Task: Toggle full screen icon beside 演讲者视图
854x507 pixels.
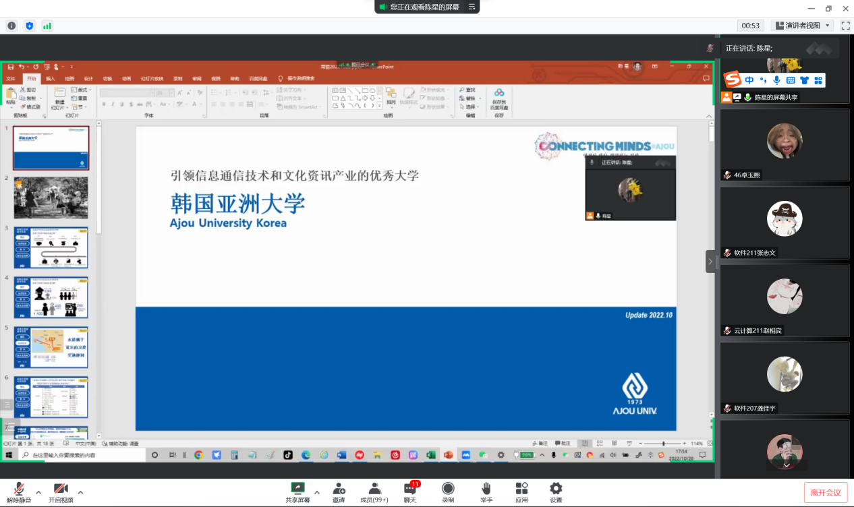Action: click(x=845, y=26)
